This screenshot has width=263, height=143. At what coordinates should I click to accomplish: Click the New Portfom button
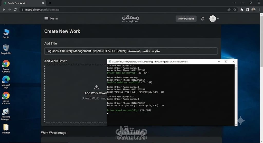coord(186,19)
